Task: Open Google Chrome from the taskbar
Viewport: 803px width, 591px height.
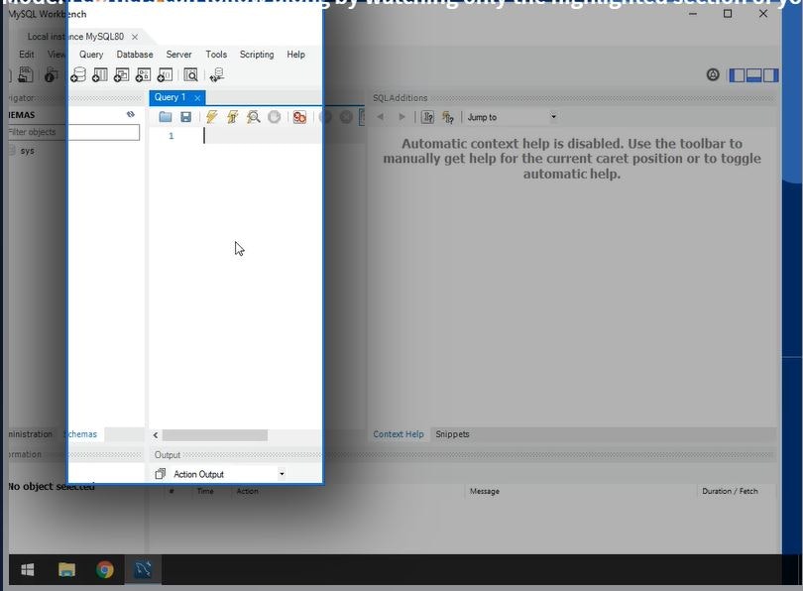Action: point(105,569)
